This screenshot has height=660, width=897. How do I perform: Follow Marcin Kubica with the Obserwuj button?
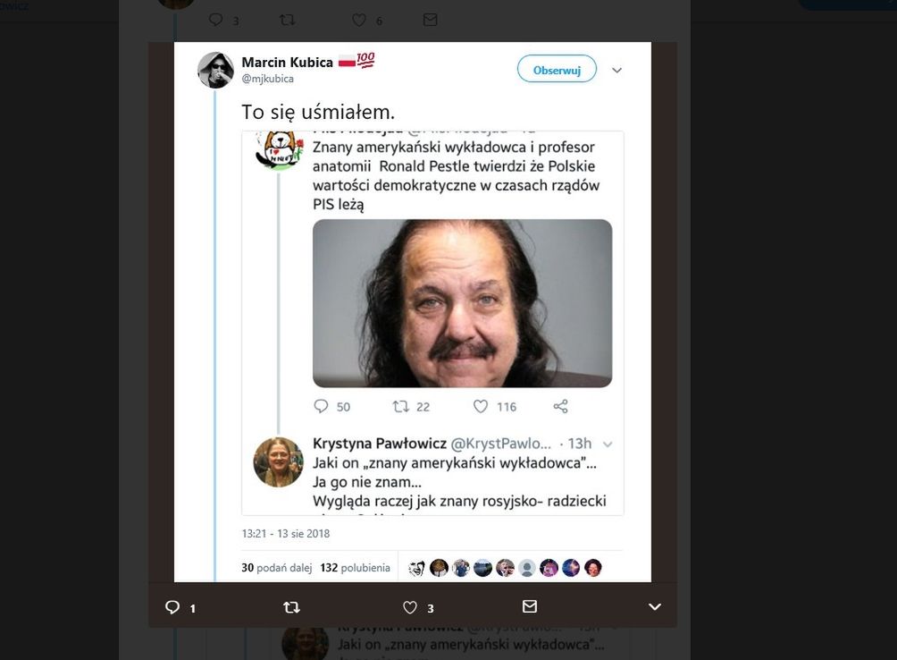557,69
